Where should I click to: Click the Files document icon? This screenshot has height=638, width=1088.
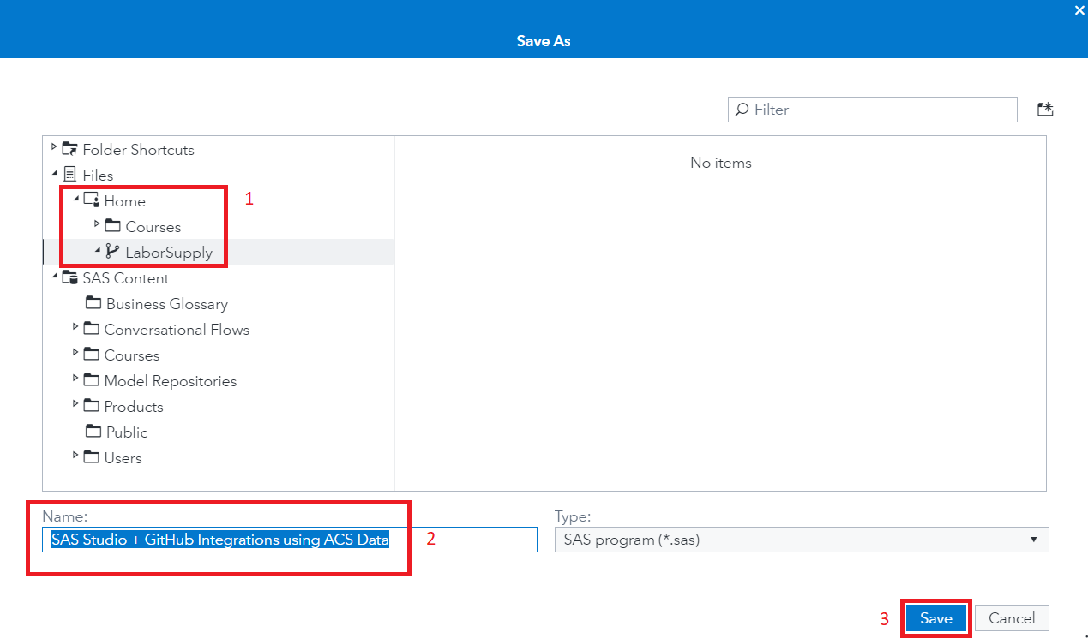(x=70, y=175)
